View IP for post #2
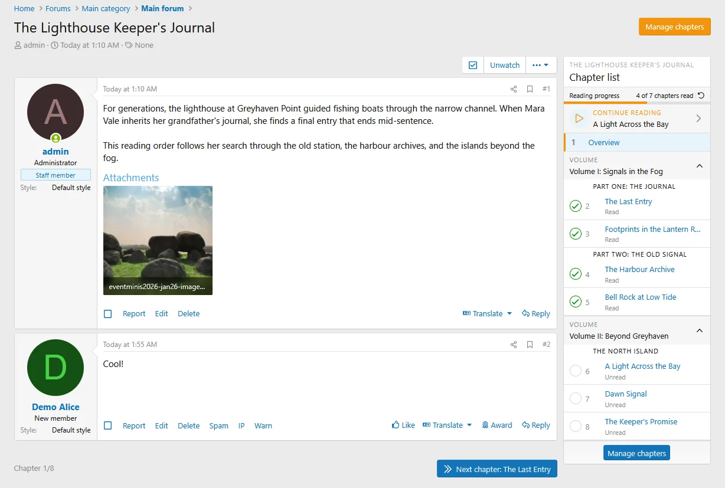 (241, 425)
